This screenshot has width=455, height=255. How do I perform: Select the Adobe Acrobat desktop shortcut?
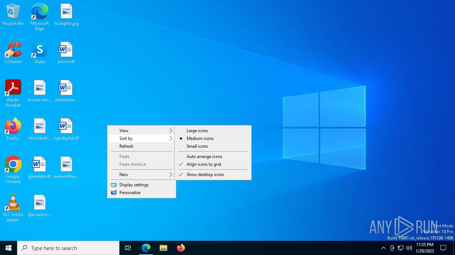[x=13, y=93]
